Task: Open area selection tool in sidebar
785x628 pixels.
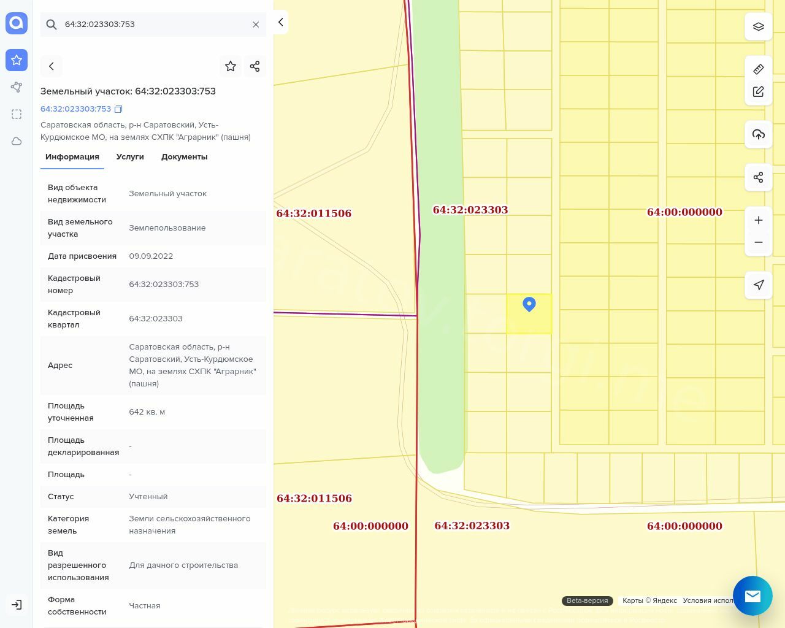Action: (x=17, y=114)
